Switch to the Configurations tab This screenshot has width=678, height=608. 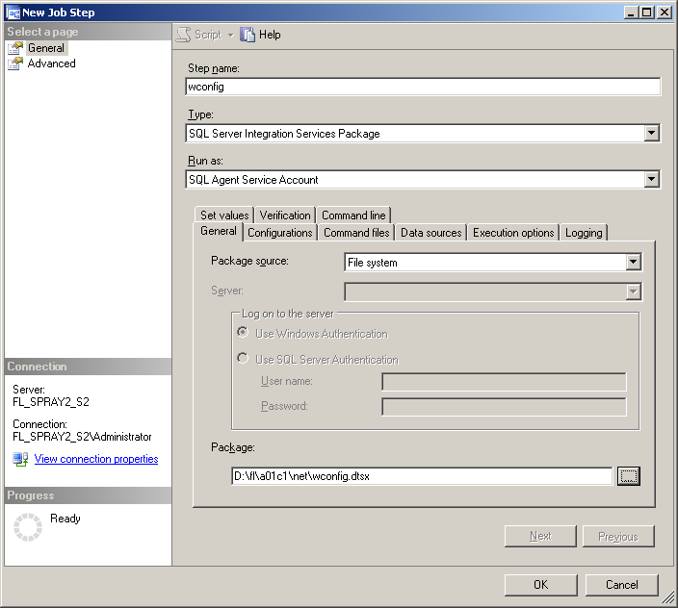coord(279,233)
